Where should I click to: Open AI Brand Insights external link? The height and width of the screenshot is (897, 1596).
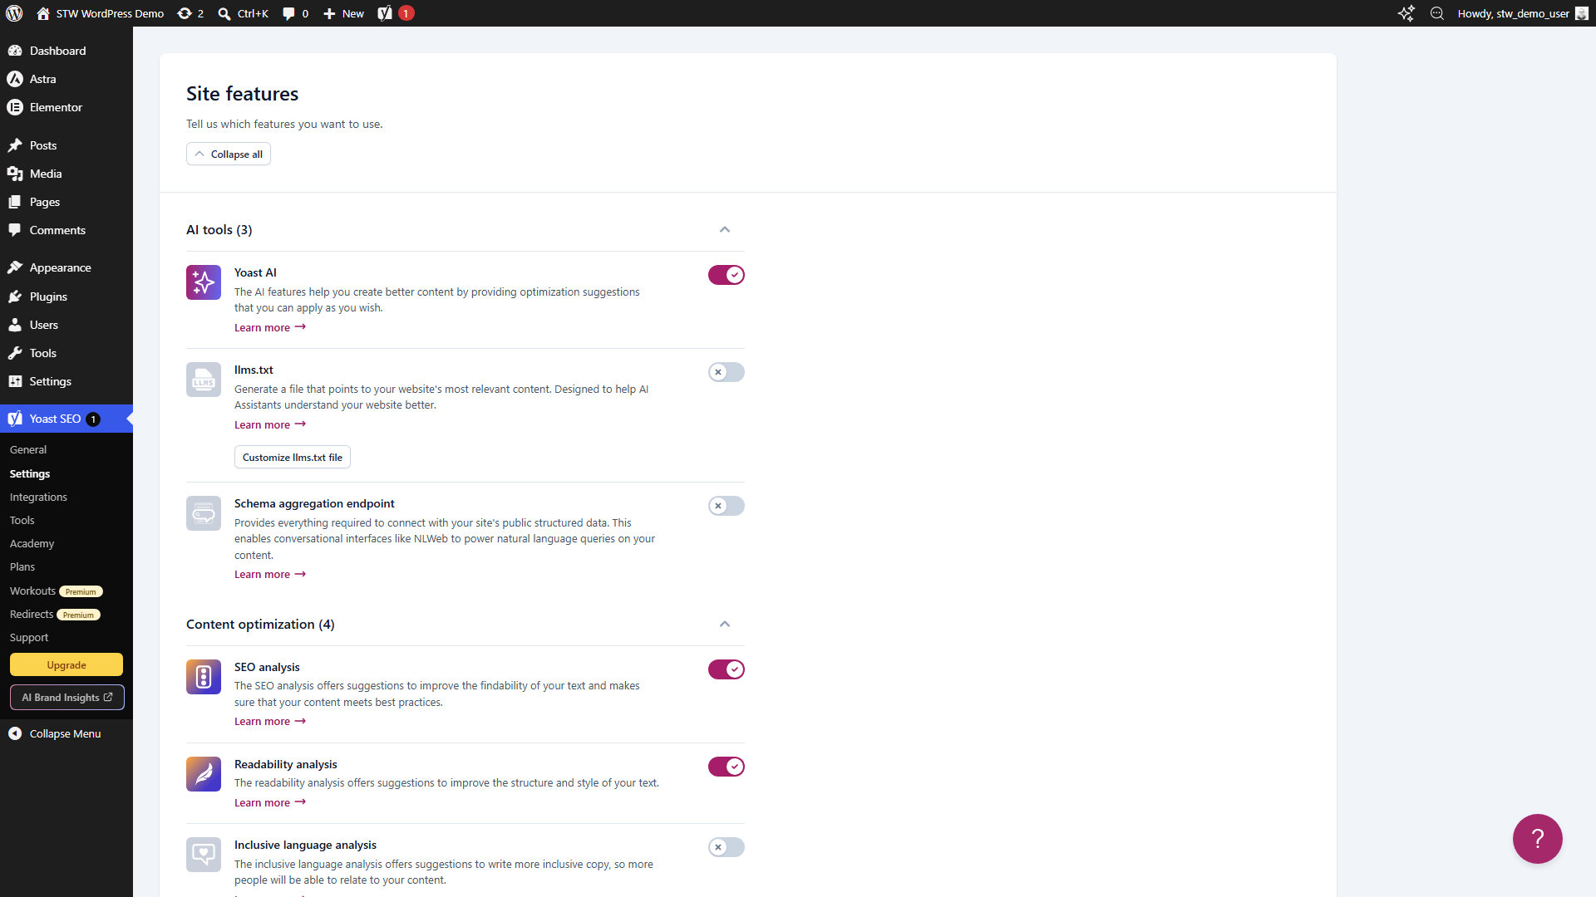point(67,698)
